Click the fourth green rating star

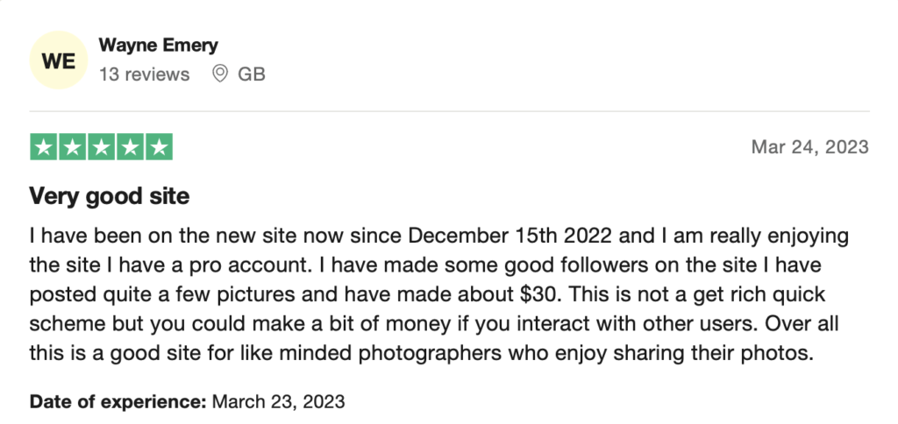130,147
